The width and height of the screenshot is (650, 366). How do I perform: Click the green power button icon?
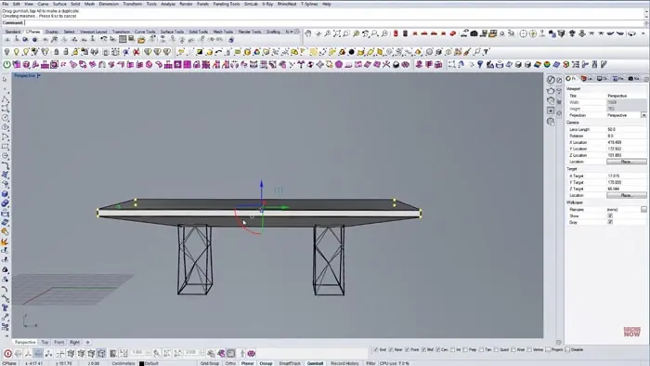coord(7,65)
